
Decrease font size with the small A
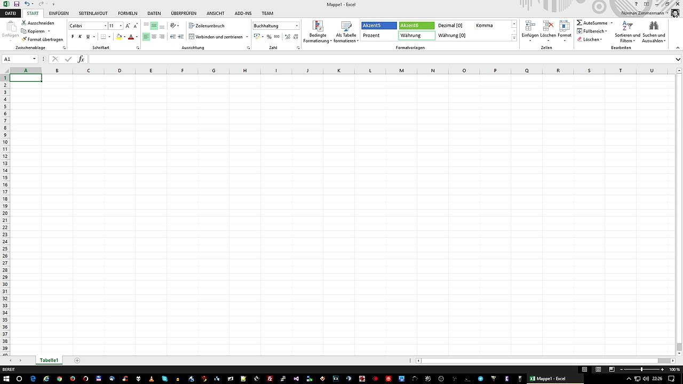point(136,26)
